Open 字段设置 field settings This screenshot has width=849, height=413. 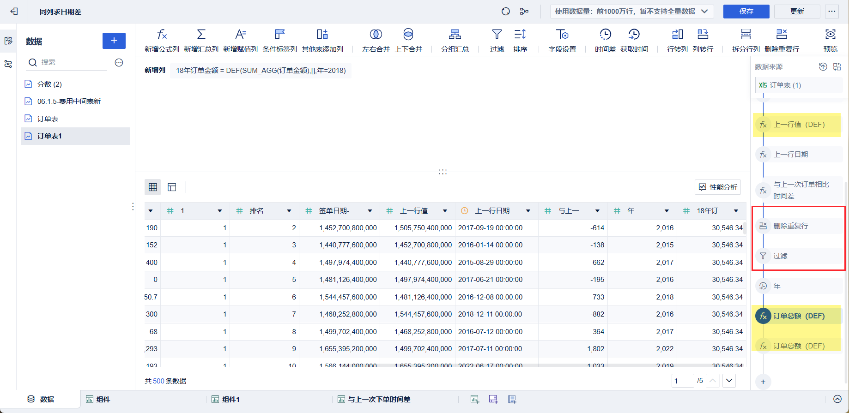pyautogui.click(x=562, y=40)
